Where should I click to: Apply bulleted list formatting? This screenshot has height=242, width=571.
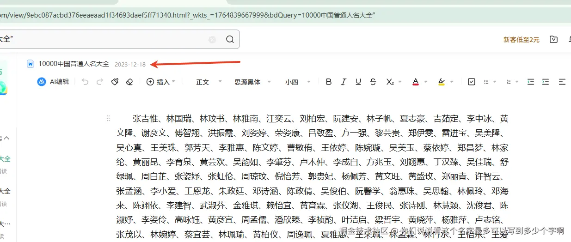[486, 82]
